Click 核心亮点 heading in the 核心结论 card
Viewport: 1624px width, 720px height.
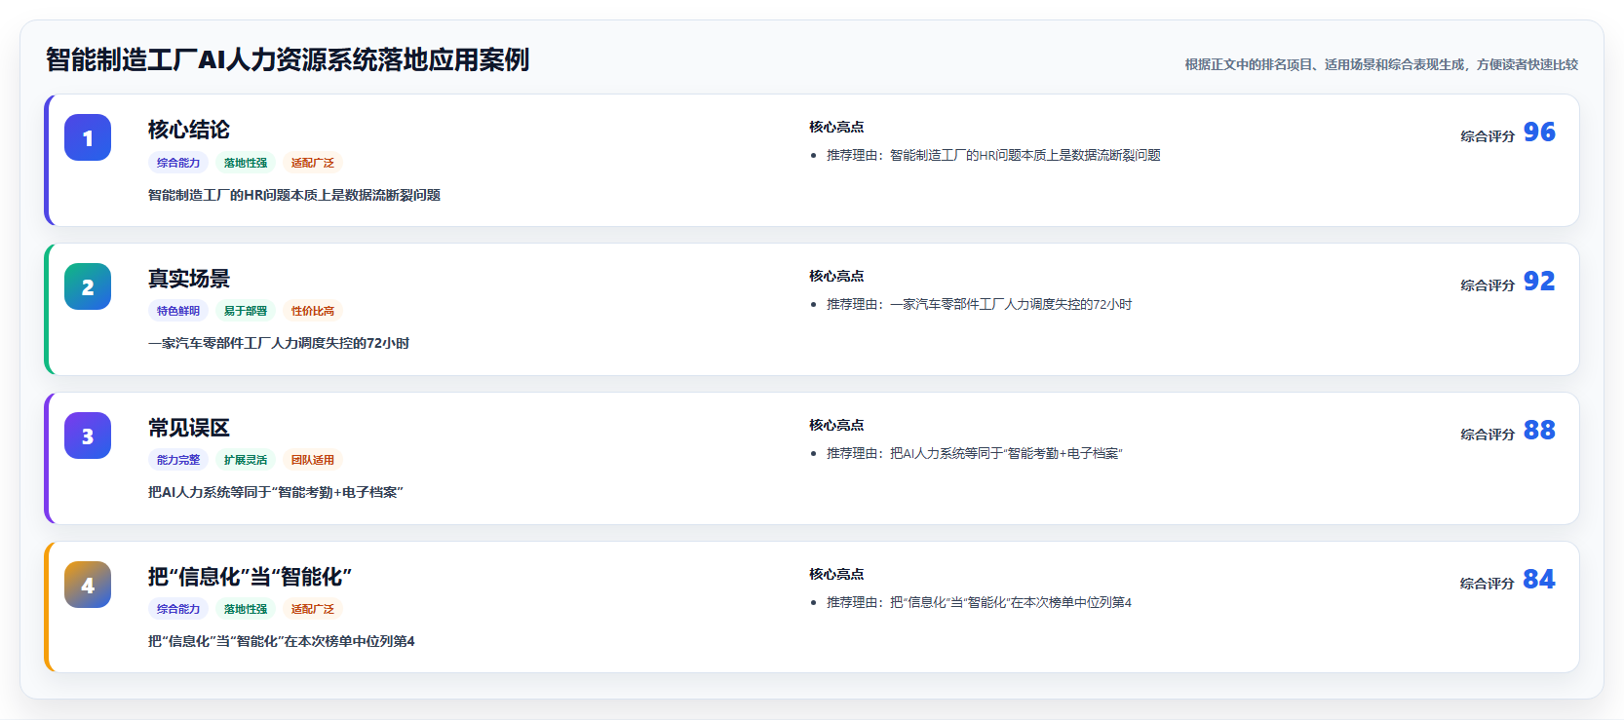pos(836,127)
